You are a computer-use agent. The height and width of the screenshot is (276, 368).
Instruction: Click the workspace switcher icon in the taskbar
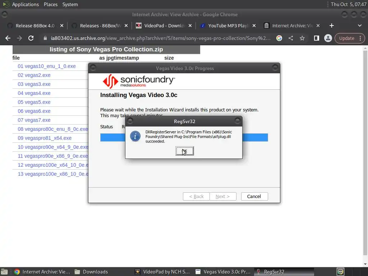click(340, 272)
